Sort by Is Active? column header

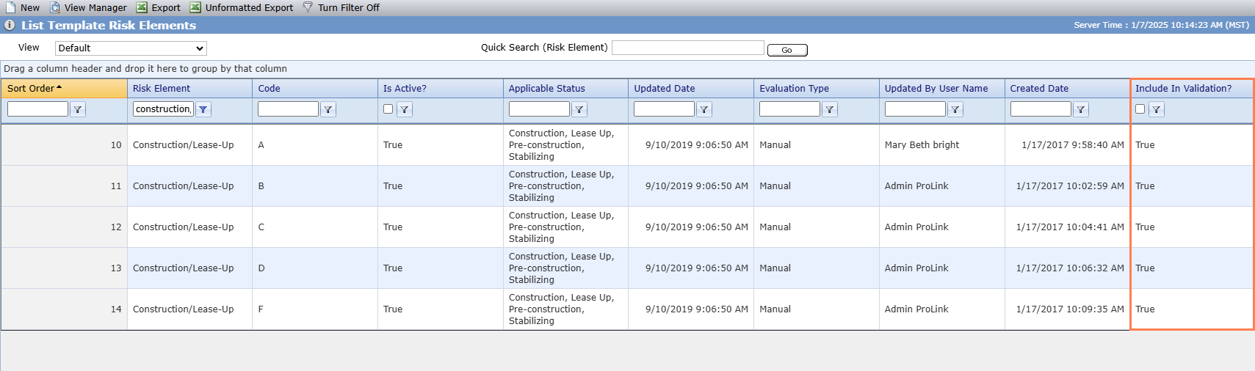click(x=405, y=88)
